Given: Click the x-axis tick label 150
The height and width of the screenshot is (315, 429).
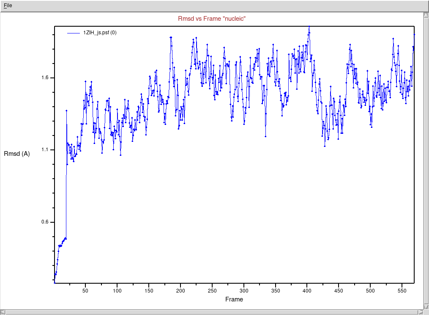Looking at the screenshot, I should (149, 290).
